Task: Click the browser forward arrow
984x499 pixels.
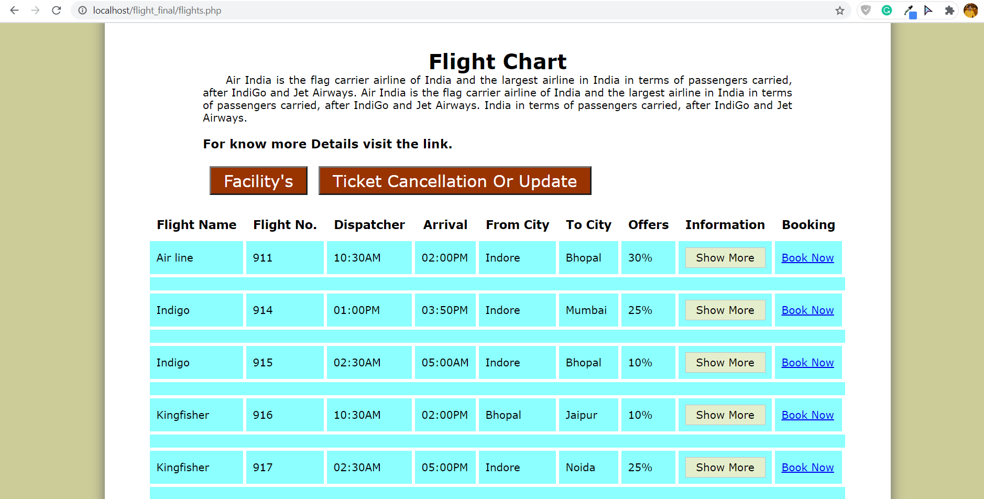Action: pos(35,10)
